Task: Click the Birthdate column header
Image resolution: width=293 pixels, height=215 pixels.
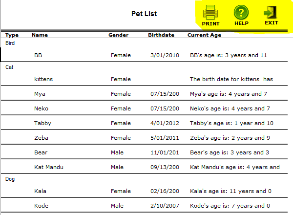Action: (x=161, y=35)
